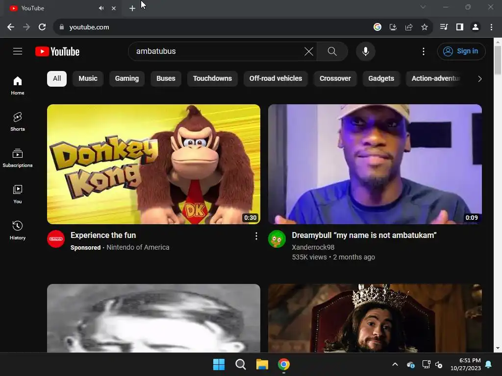Open the taskbar clock and date
The width and height of the screenshot is (502, 376).
point(466,364)
